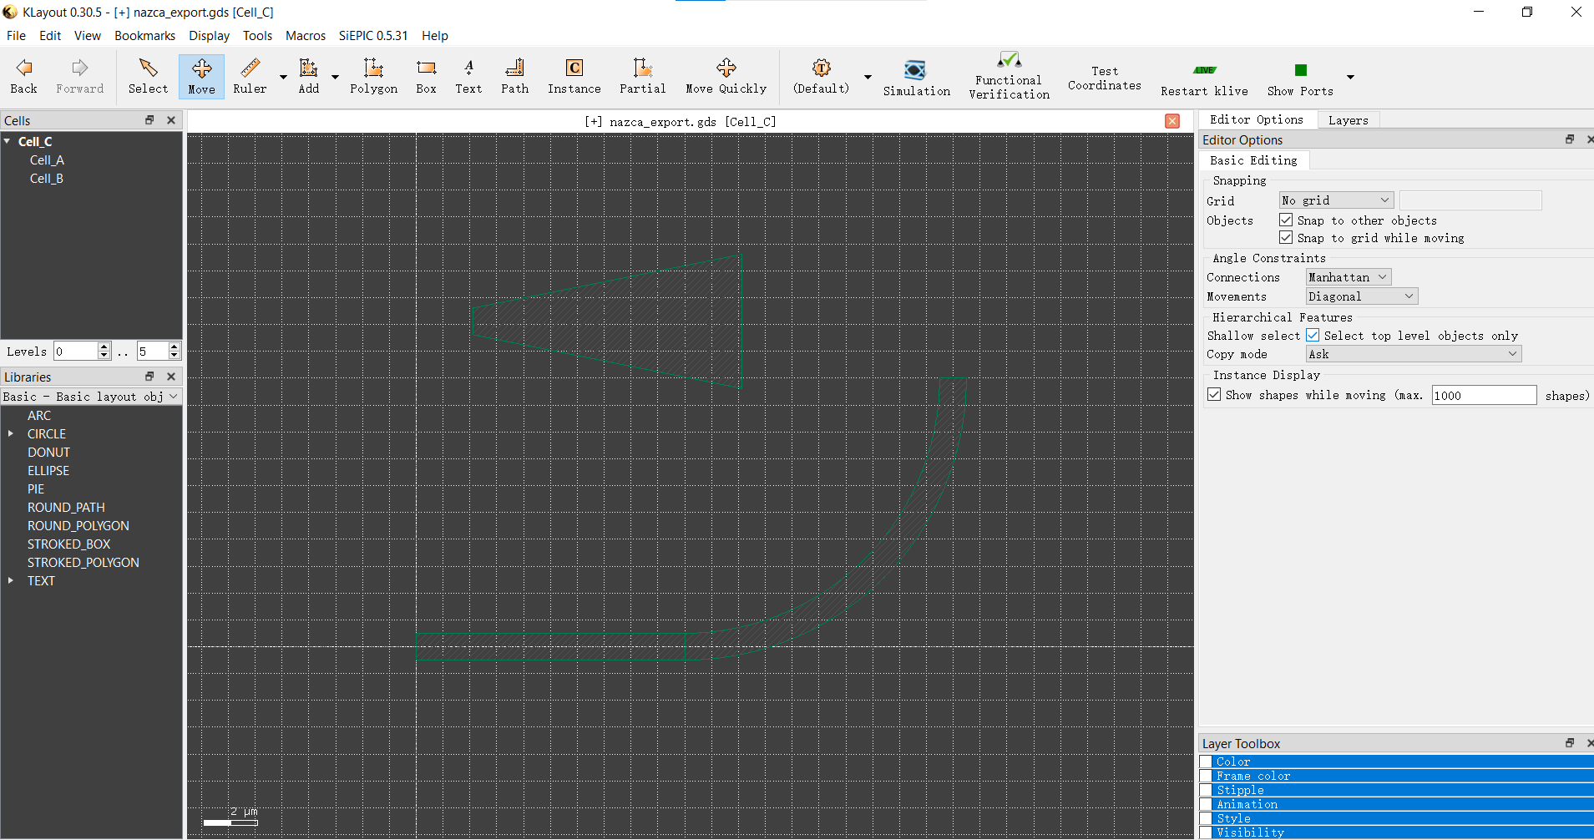Run Functional Verification
Screen dimensions: 1594x840
click(x=1009, y=76)
